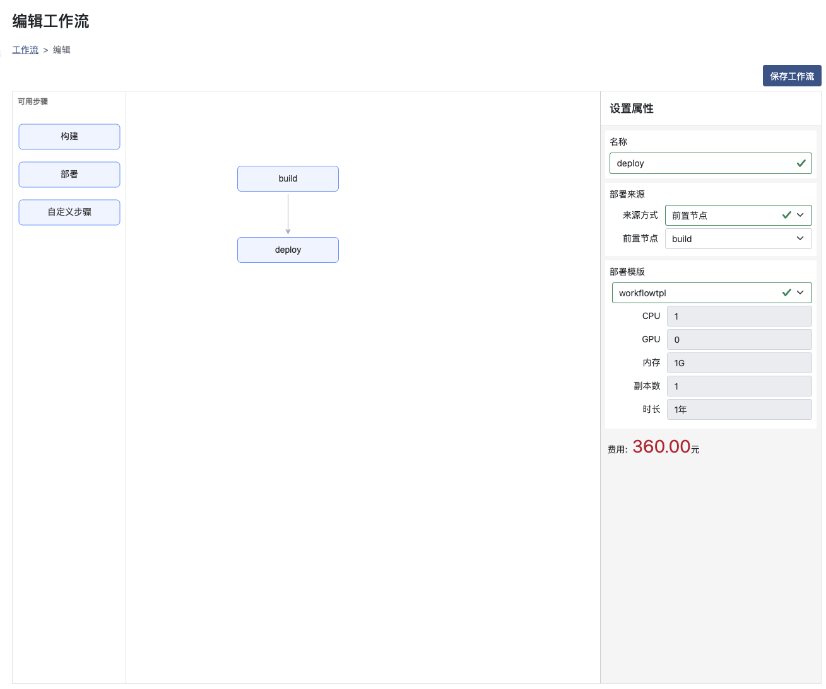
Task: Select the build node on canvas
Action: pos(288,179)
